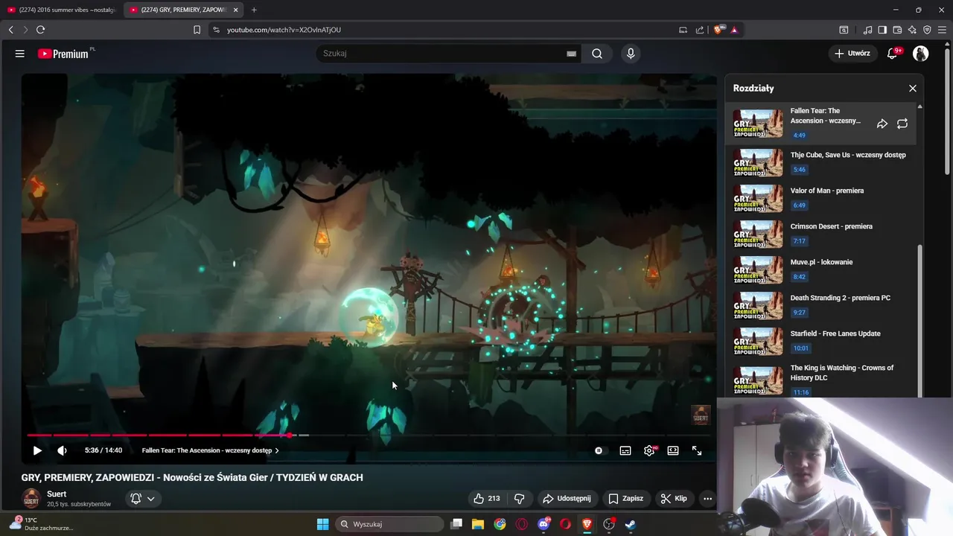
Task: Open the YouTube hamburger guide menu
Action: (20, 54)
